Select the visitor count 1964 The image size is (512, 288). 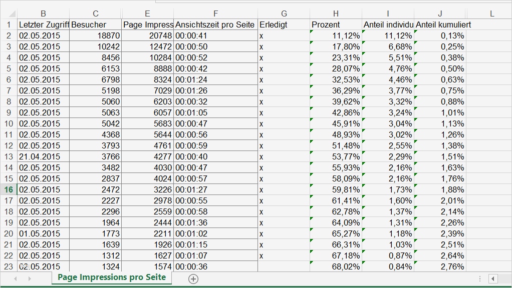pos(95,222)
